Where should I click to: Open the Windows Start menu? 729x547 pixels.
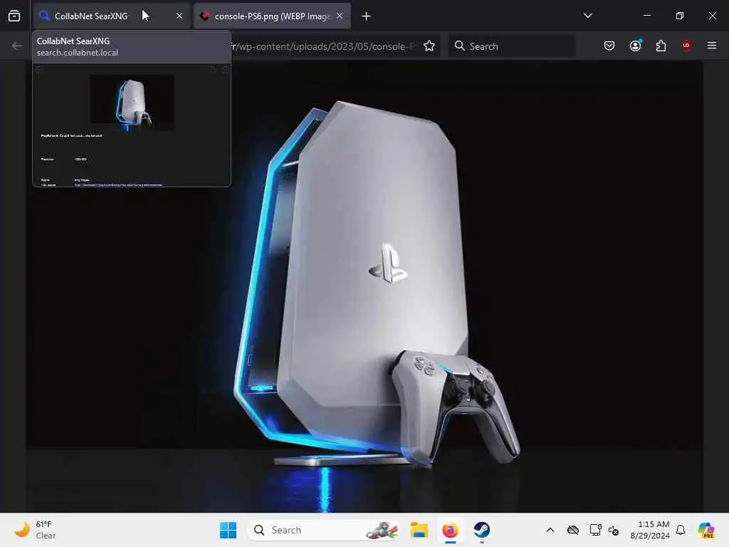(x=229, y=530)
